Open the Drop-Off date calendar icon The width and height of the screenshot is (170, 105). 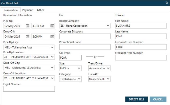(28, 36)
